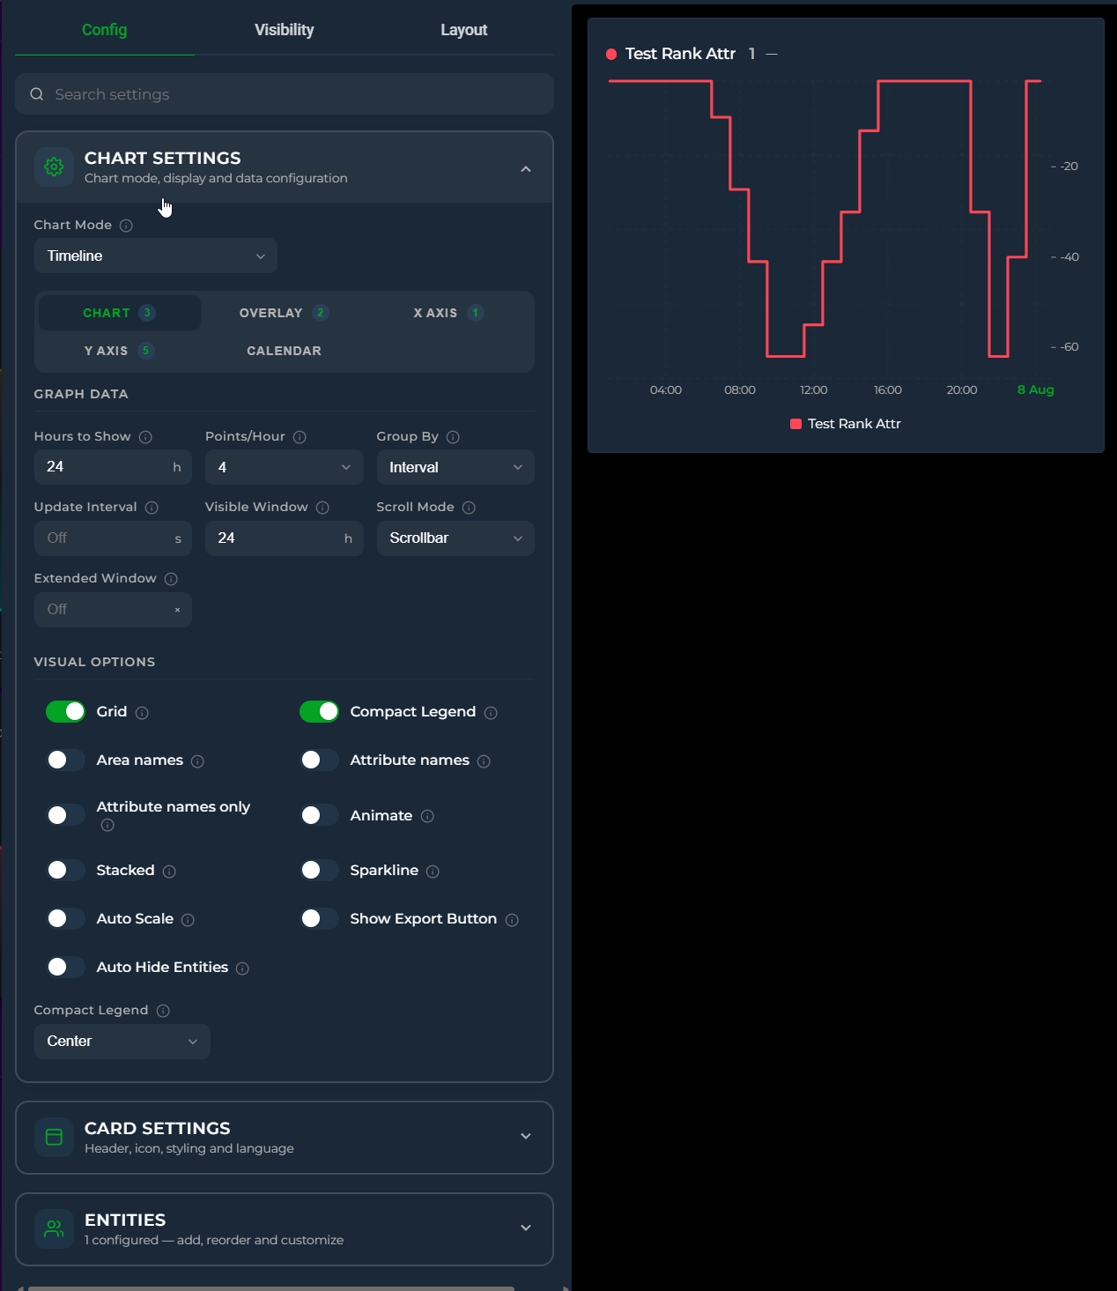Click info icon beside Compact Legend toggle
Image resolution: width=1117 pixels, height=1291 pixels.
pyautogui.click(x=491, y=713)
